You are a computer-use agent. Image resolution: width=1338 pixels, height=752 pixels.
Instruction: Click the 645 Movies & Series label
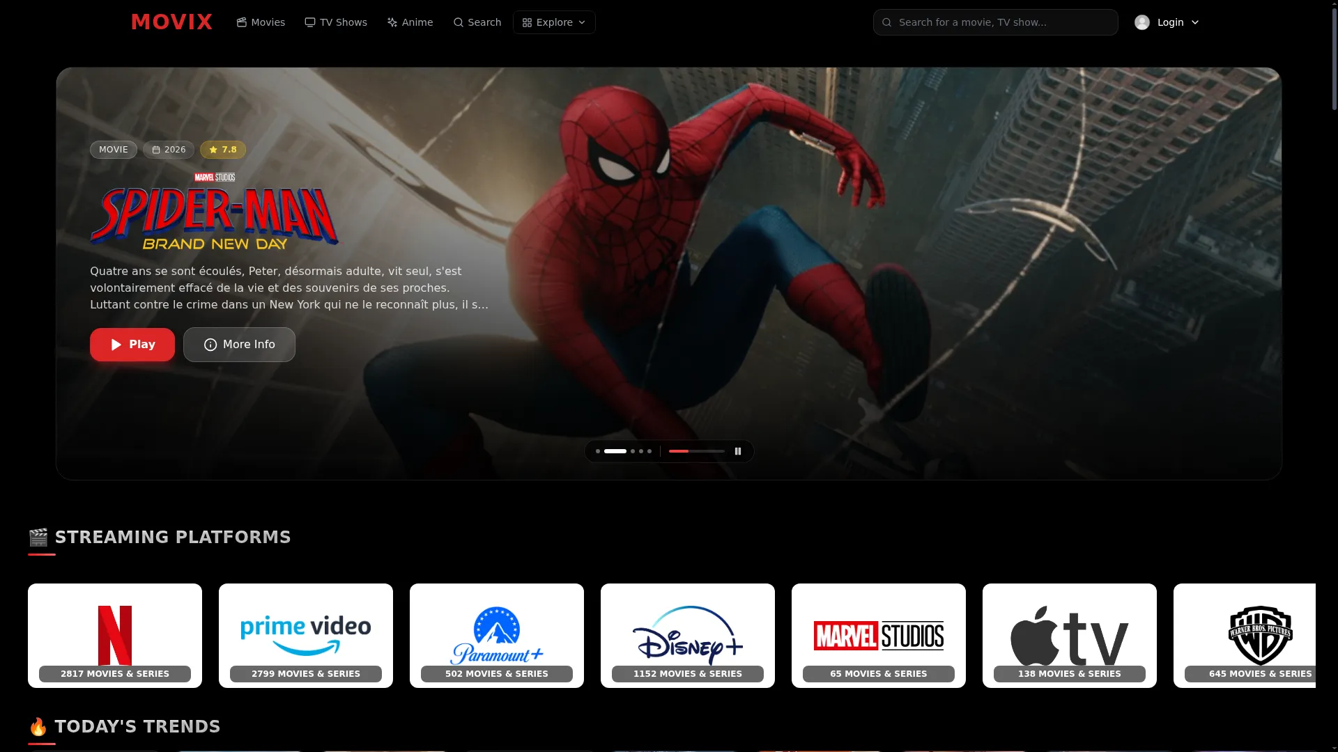(x=1250, y=674)
